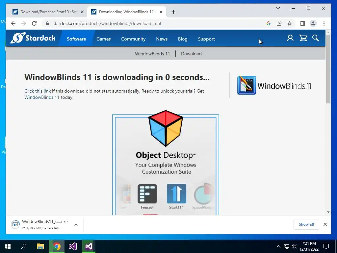Open File Explorer from taskbar

pyautogui.click(x=40, y=246)
